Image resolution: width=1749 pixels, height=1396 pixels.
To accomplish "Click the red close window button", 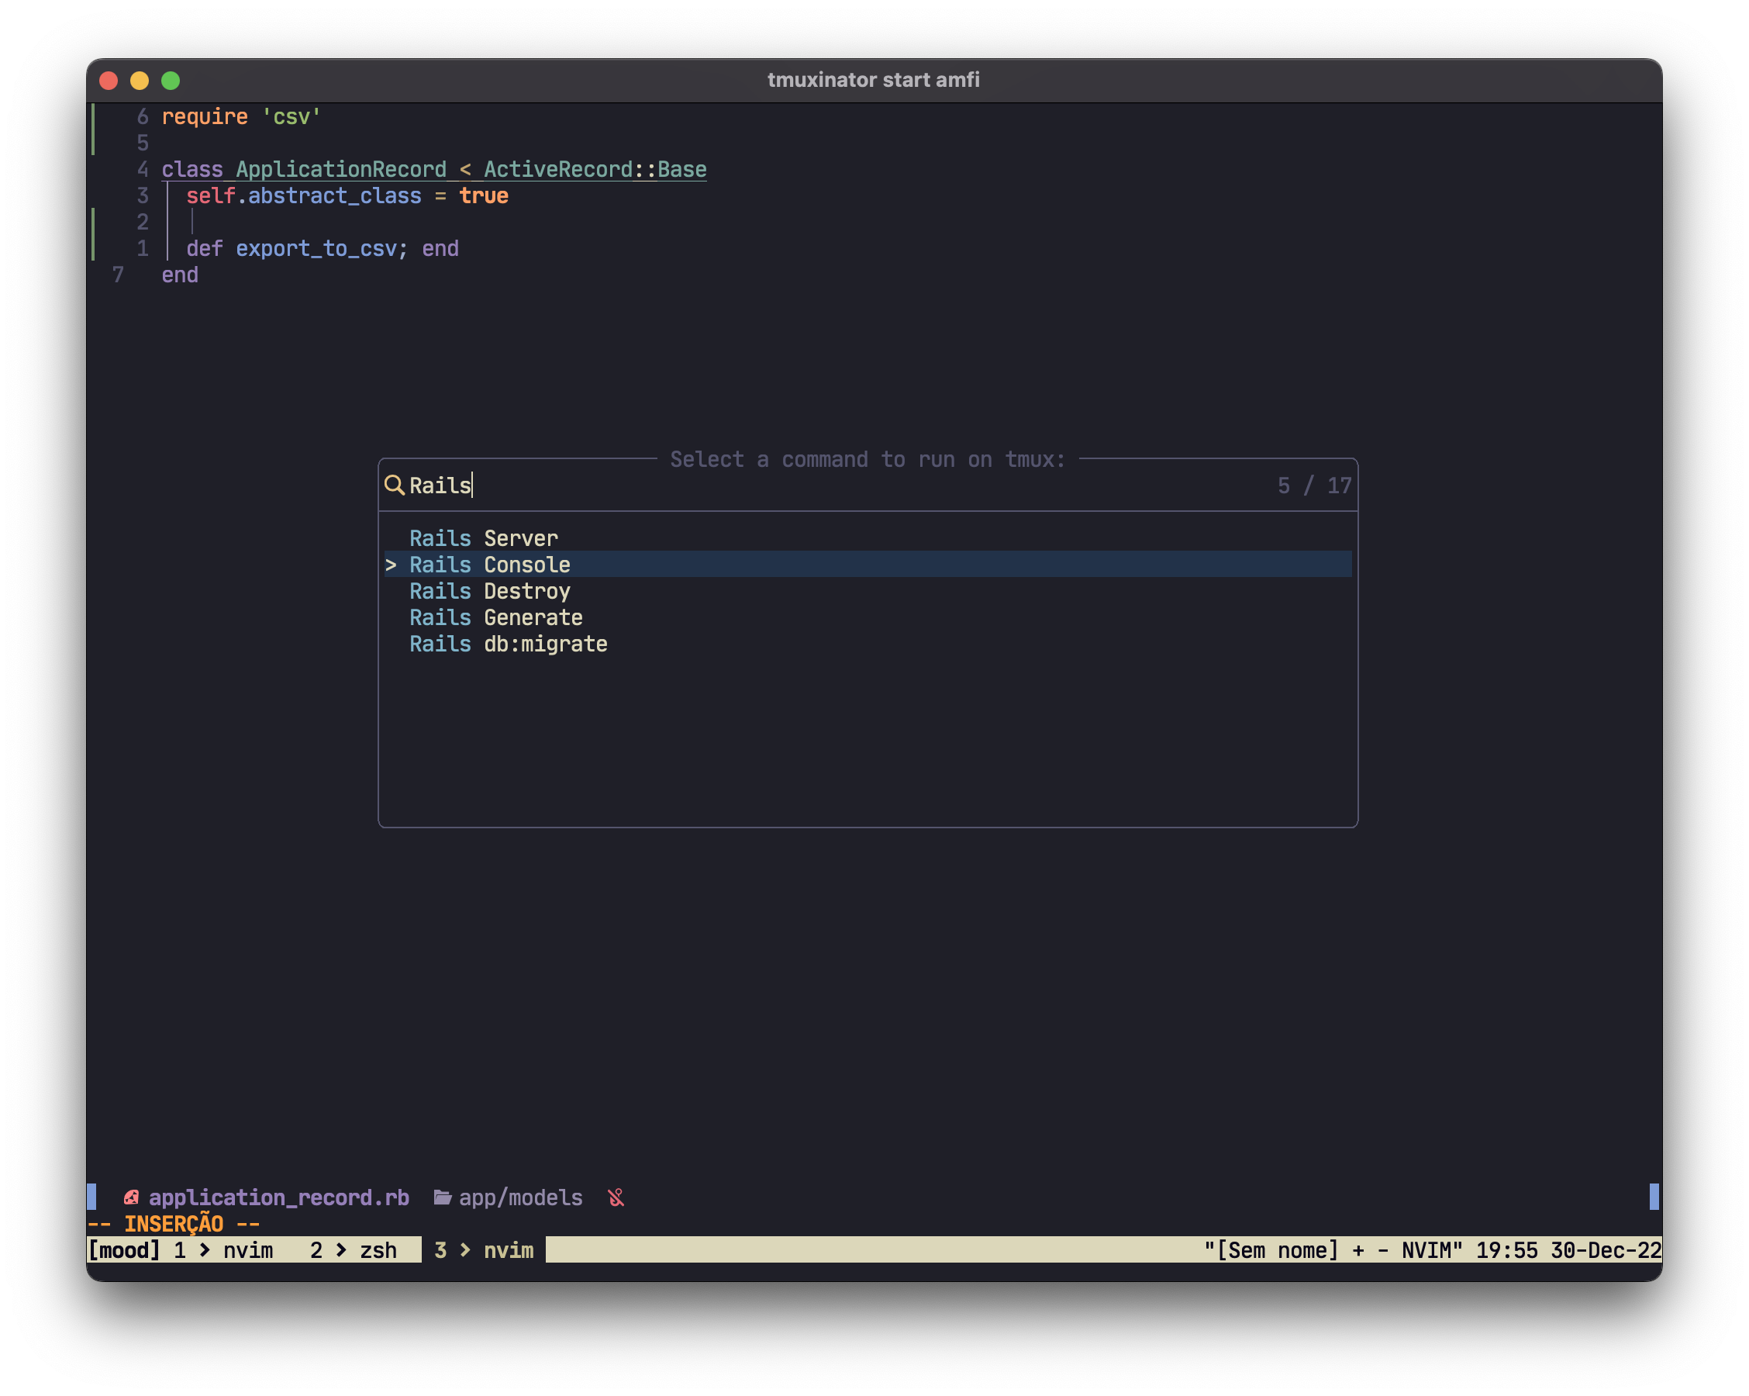I will point(109,81).
